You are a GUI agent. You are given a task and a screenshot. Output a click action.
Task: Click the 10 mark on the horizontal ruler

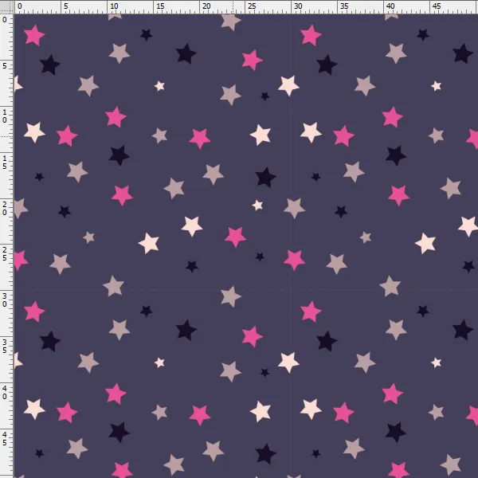point(114,6)
